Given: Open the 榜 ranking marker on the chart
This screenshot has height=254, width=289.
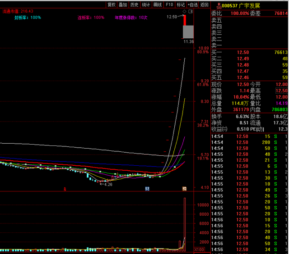Looking at the screenshot, I should pos(184,189).
